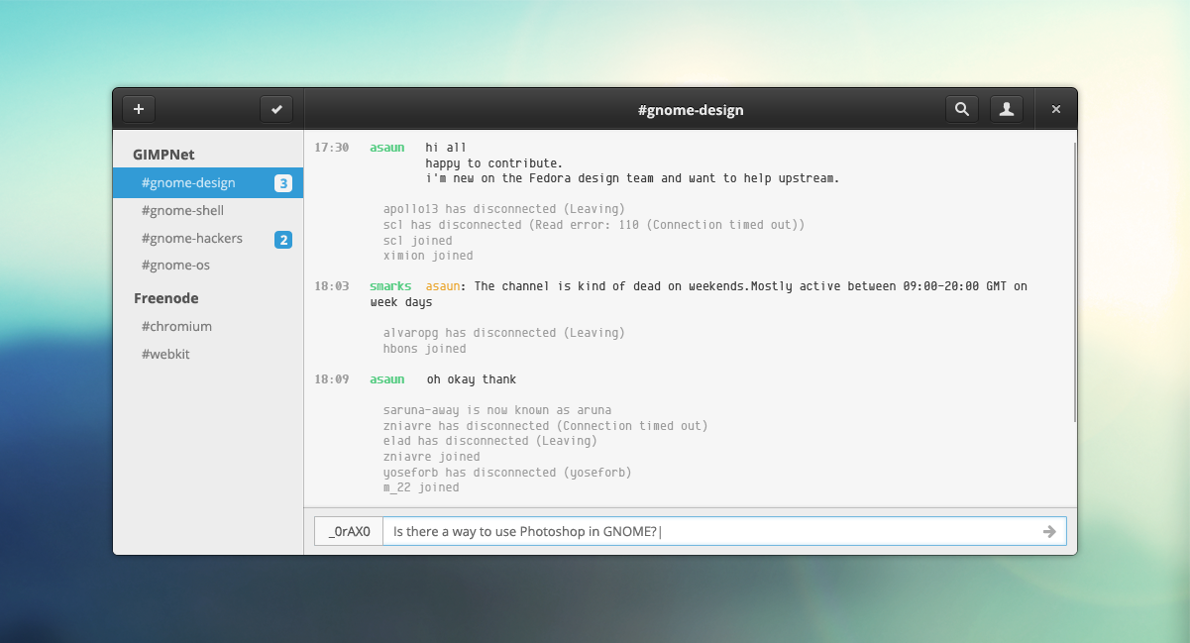This screenshot has height=643, width=1190.
Task: Click the chat scrollbar
Action: tap(1074, 282)
